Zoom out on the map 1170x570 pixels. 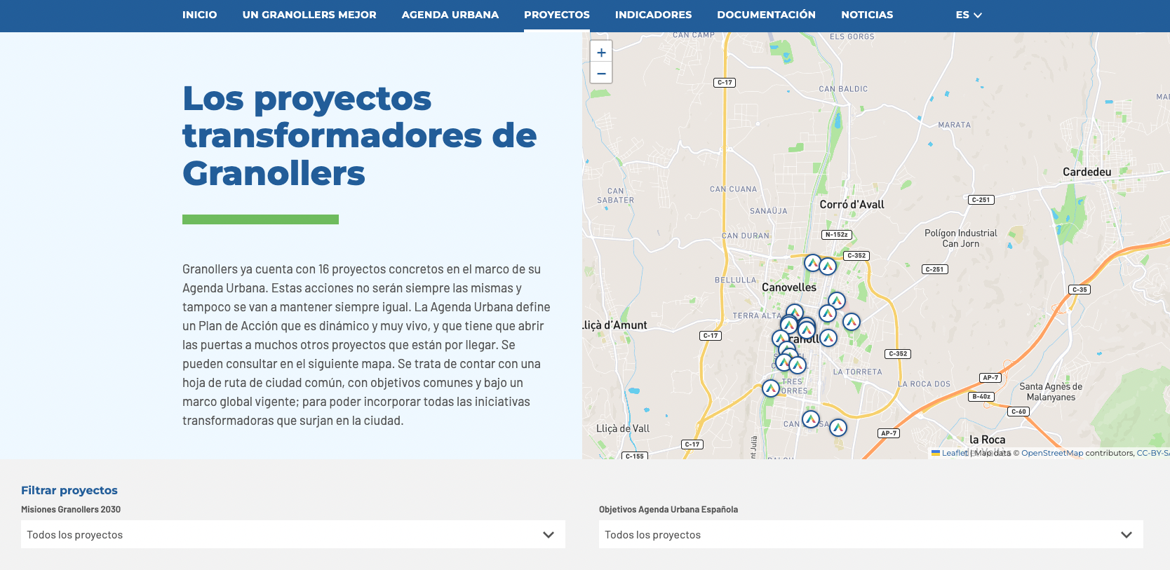[601, 74]
